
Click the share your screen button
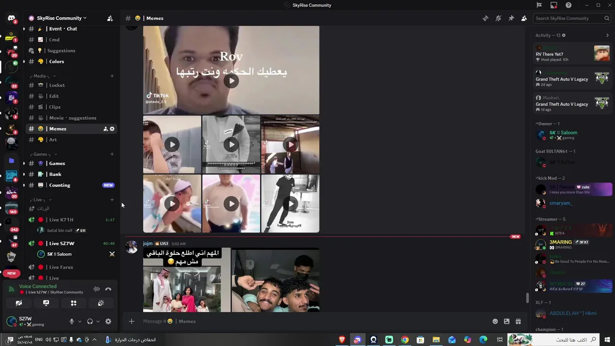tap(46, 303)
